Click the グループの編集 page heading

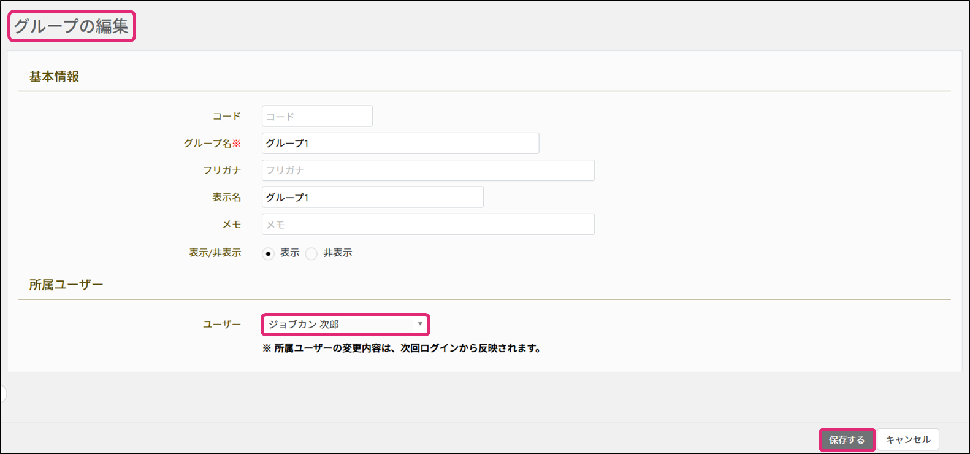tap(71, 26)
